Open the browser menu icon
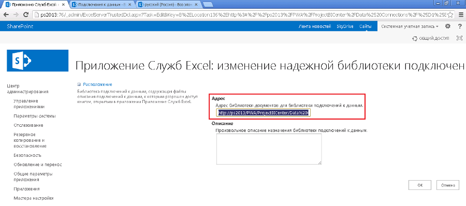The height and width of the screenshot is (206, 466). (460, 14)
